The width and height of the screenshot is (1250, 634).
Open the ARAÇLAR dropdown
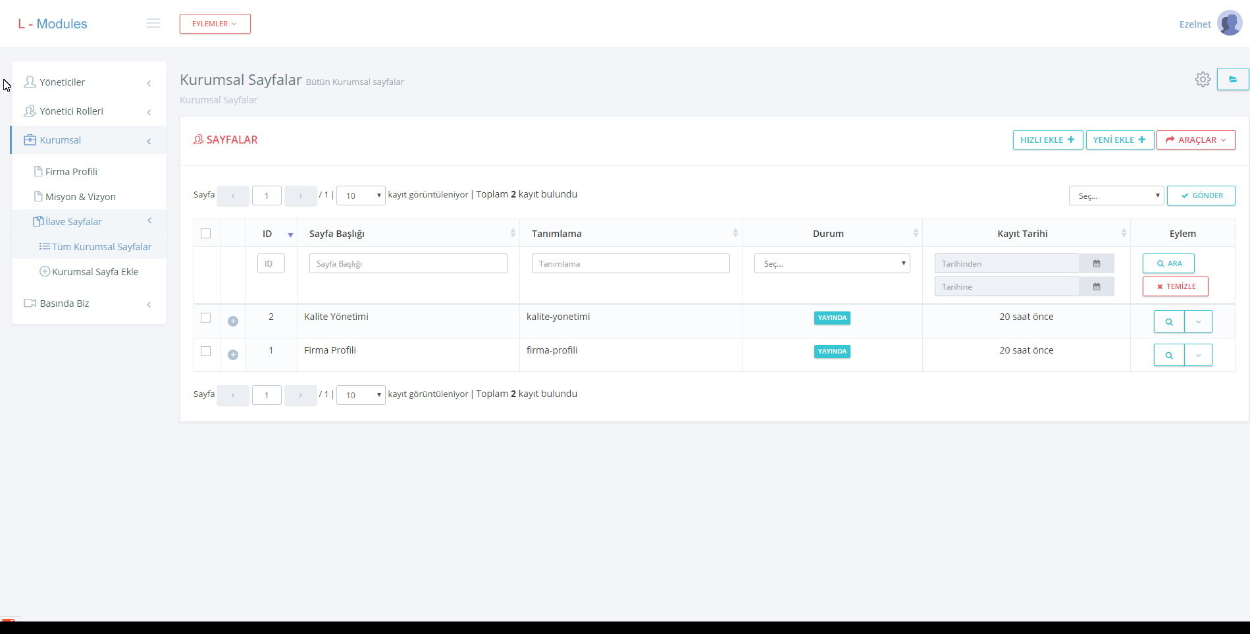[x=1196, y=140]
